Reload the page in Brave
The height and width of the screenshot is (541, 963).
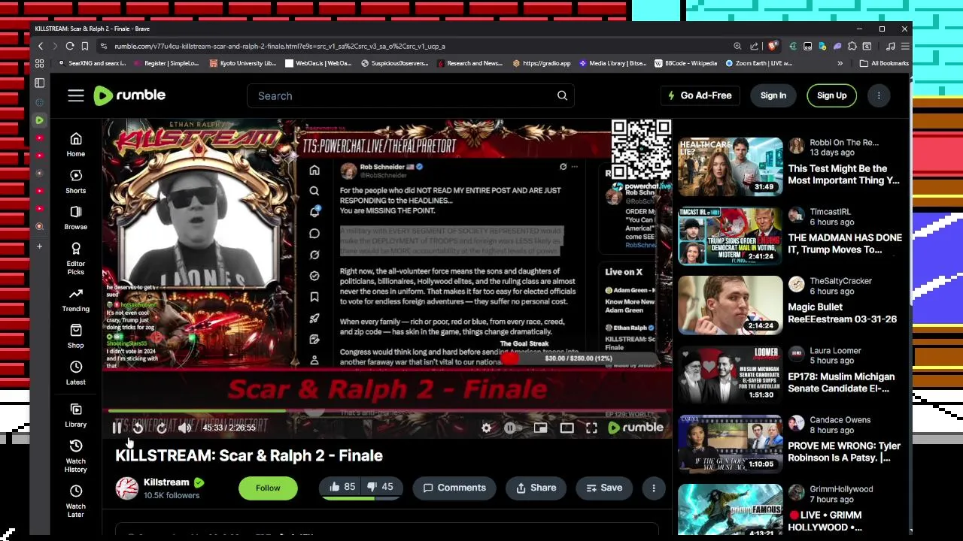68,46
